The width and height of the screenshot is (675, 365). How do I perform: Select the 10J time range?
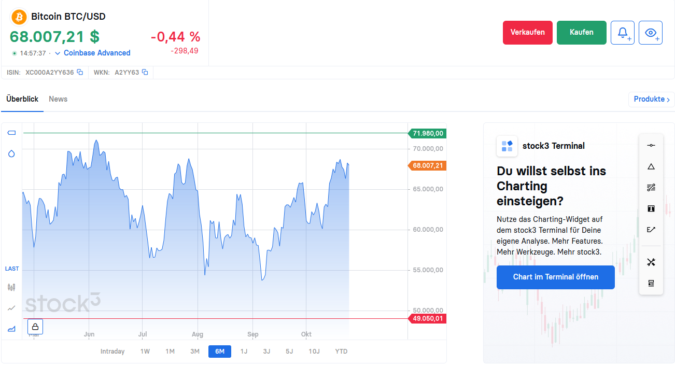[x=314, y=352]
